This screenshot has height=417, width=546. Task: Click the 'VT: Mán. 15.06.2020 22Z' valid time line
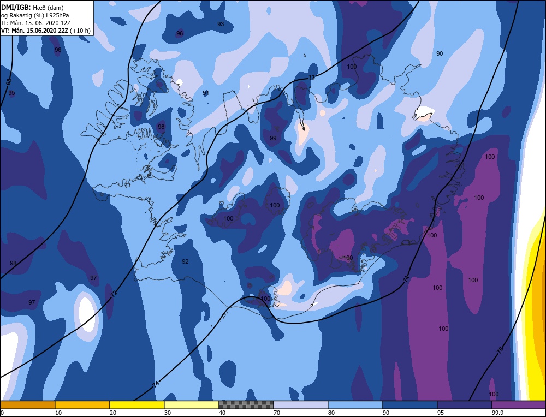(35, 30)
